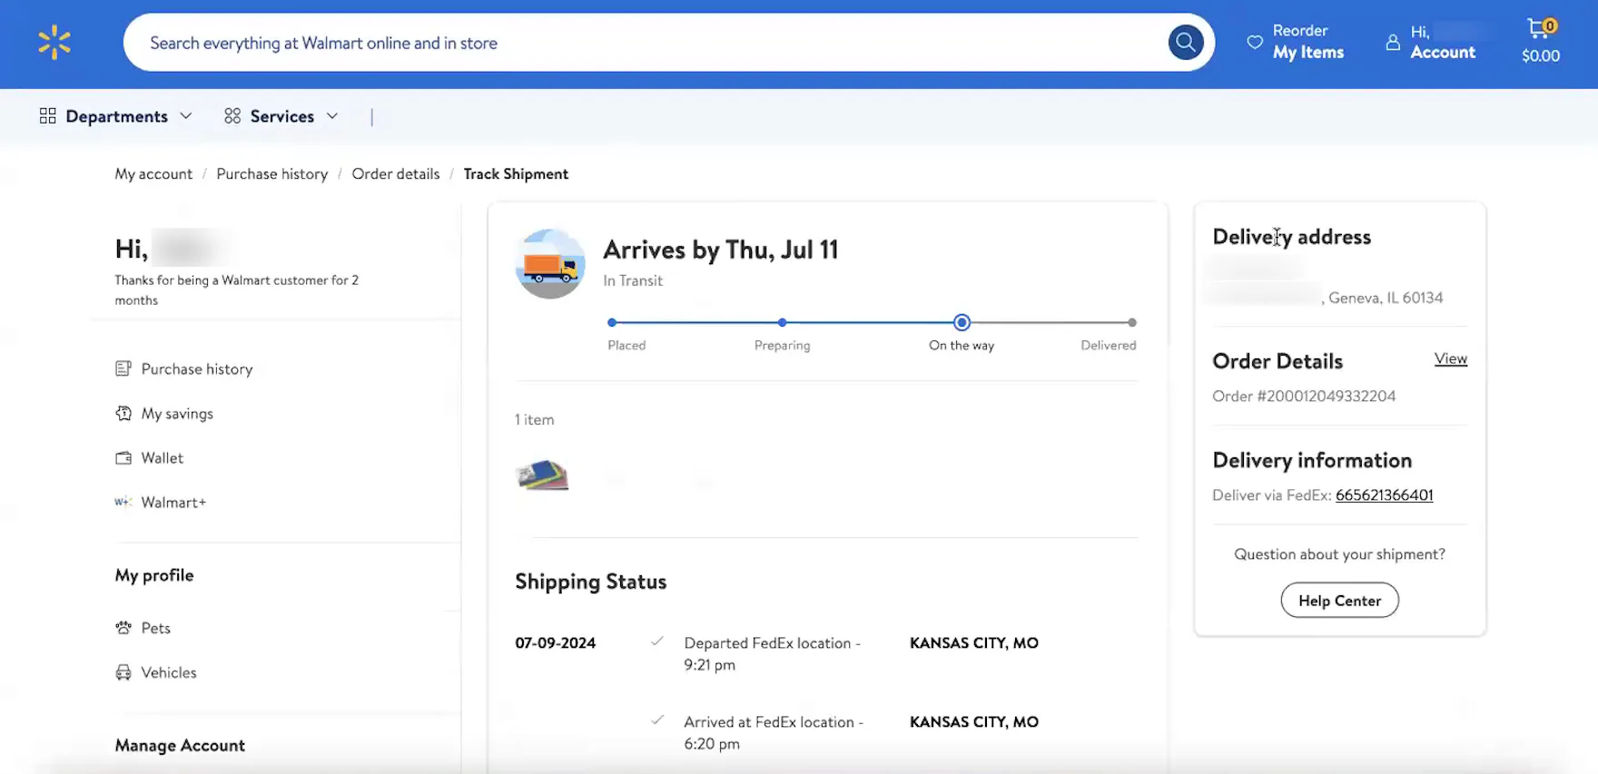Click the $0.00 cart total
The image size is (1598, 774).
click(x=1541, y=55)
